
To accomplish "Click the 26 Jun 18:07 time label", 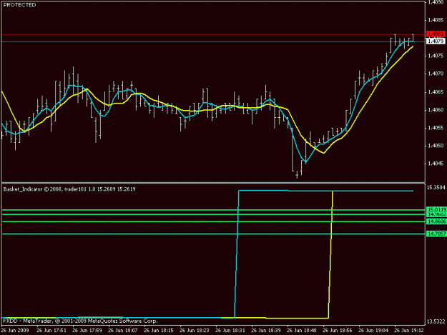I will tap(123, 331).
